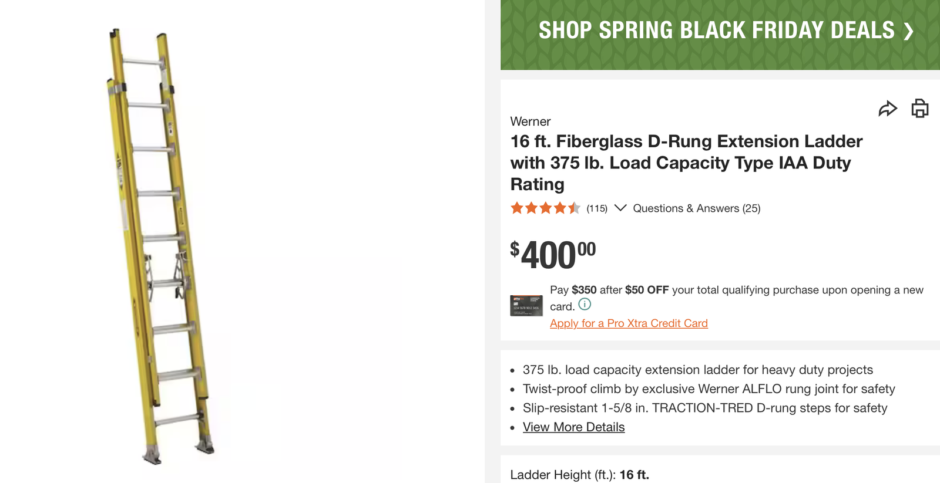This screenshot has height=483, width=940.
Task: Click the $50 OFF offer text
Action: coord(647,290)
